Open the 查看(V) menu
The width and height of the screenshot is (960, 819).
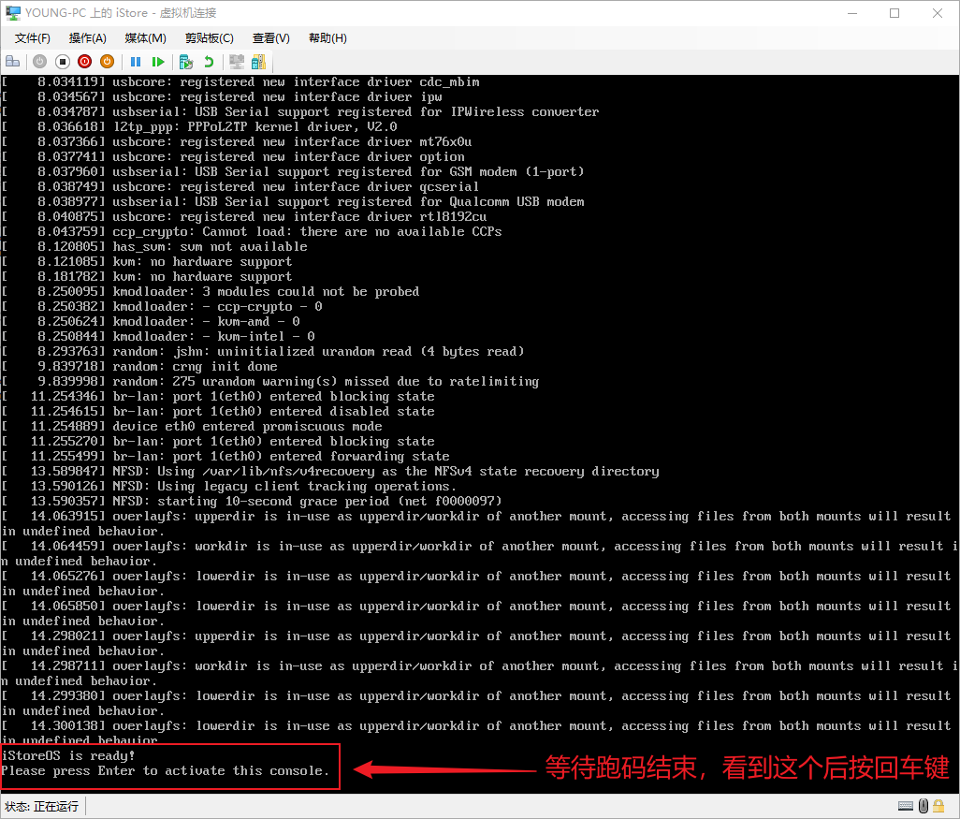[271, 38]
